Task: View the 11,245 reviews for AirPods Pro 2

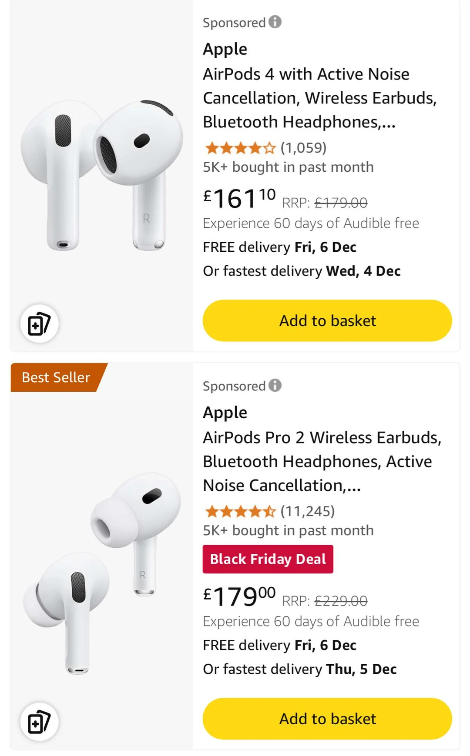Action: [x=308, y=511]
